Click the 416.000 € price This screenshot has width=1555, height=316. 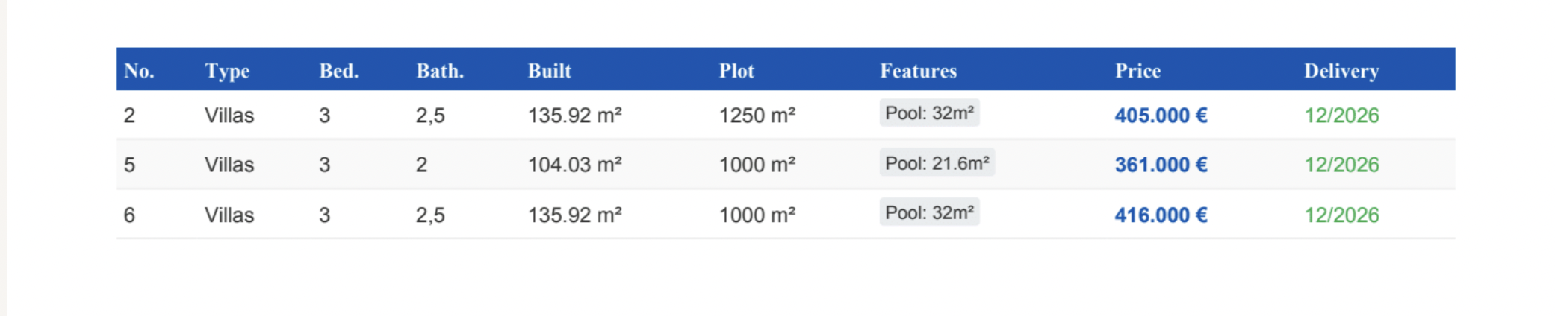pyautogui.click(x=1161, y=215)
